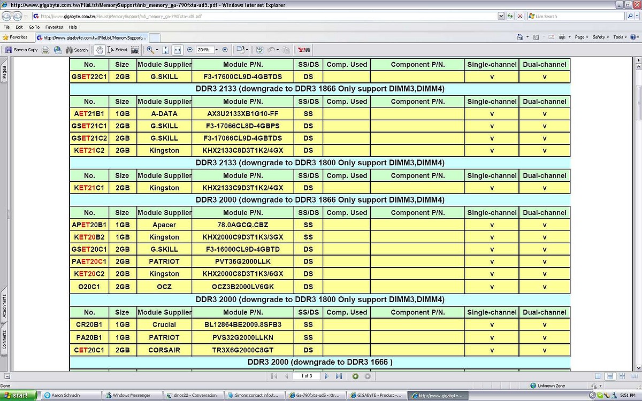Viewport: 642px width, 401px height.
Task: Stop loading the page
Action: click(x=520, y=16)
